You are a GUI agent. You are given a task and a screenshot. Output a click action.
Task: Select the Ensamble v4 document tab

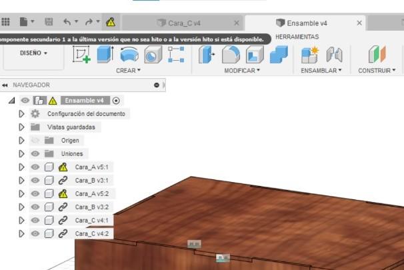pyautogui.click(x=307, y=23)
